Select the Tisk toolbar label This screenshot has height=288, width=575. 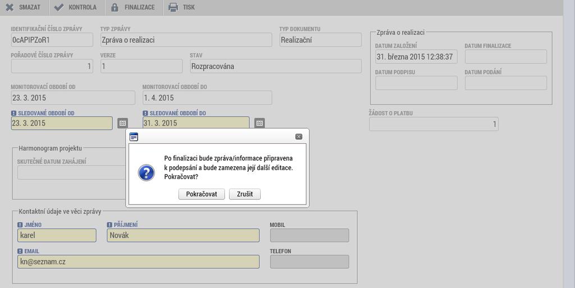[189, 7]
